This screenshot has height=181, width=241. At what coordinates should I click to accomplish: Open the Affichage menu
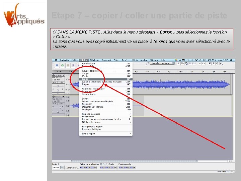click(x=94, y=60)
